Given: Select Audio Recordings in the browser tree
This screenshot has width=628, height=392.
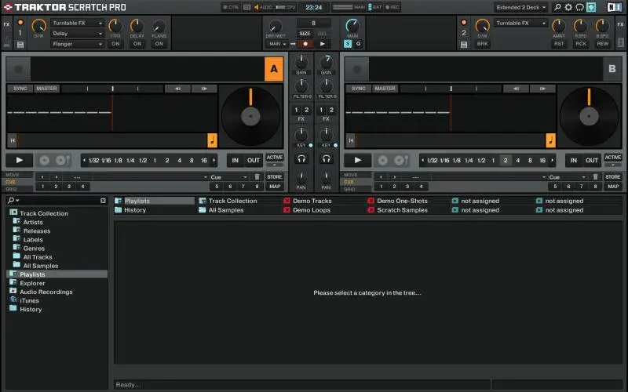Looking at the screenshot, I should point(46,292).
